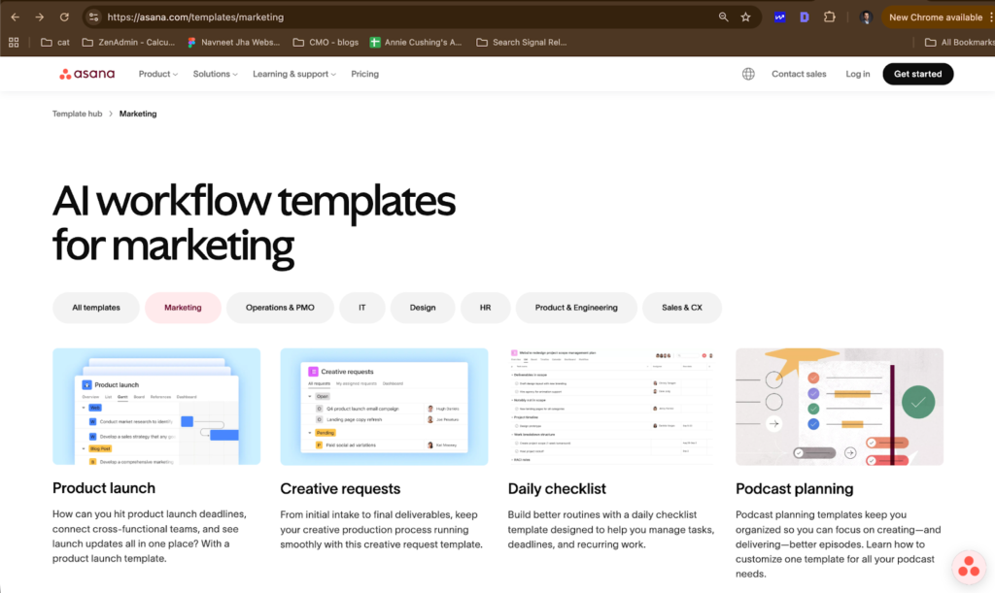Screen dimensions: 995x593
Task: Switch to the Operations & PMO filter
Action: click(x=280, y=308)
